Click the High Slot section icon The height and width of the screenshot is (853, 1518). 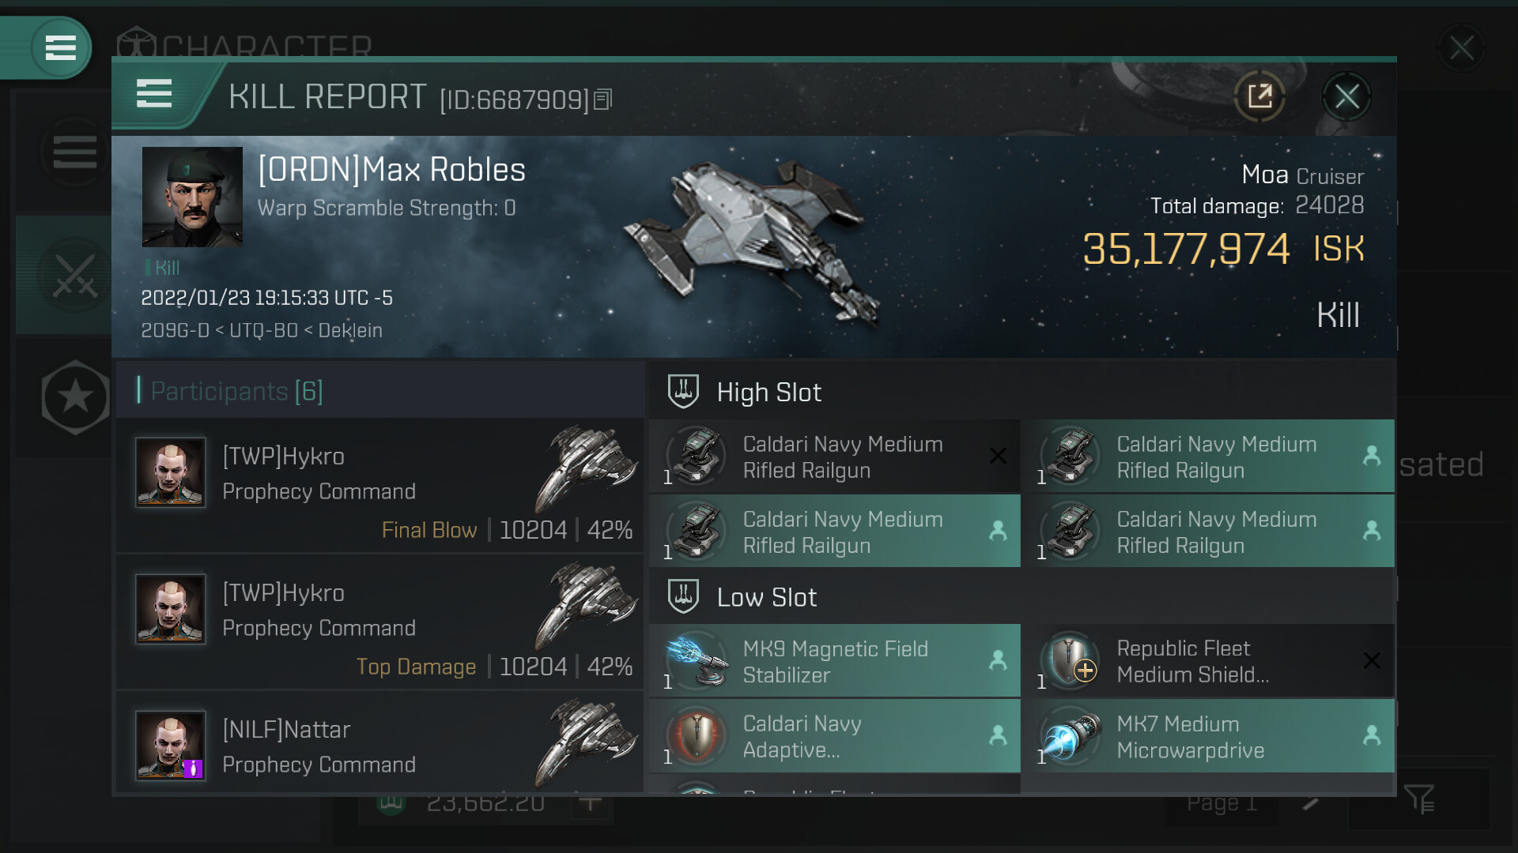point(683,392)
